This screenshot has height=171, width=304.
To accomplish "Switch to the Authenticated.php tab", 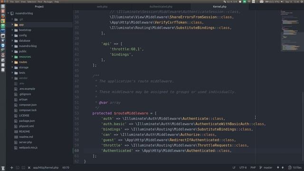I will (x=161, y=7).
